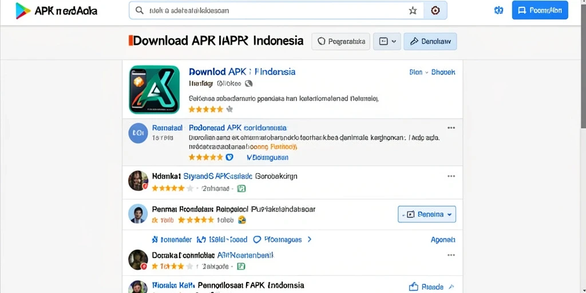Open the Pedonerad APK review title
This screenshot has width=586, height=293.
click(x=237, y=128)
